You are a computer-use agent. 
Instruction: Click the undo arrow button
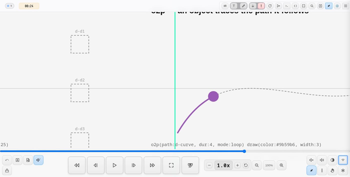point(7,160)
